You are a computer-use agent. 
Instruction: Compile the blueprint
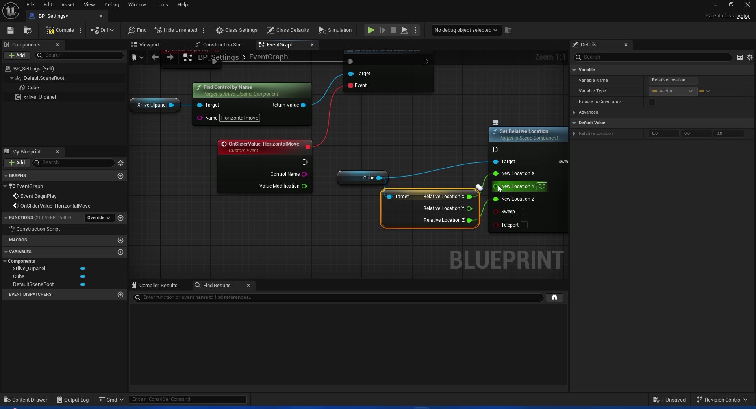[x=60, y=30]
